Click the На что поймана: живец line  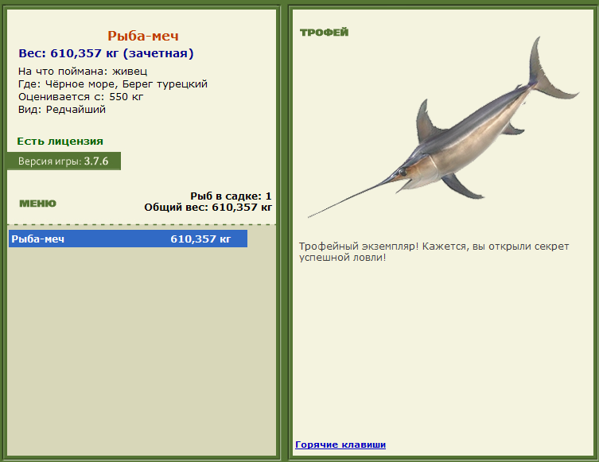click(x=83, y=72)
